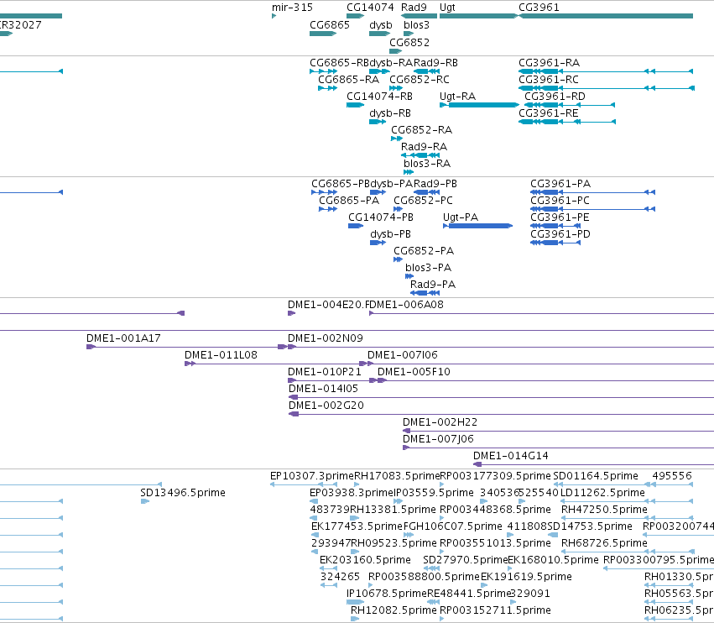Select the dysb gene label
Viewport: 714px width, 623px height.
click(x=381, y=25)
